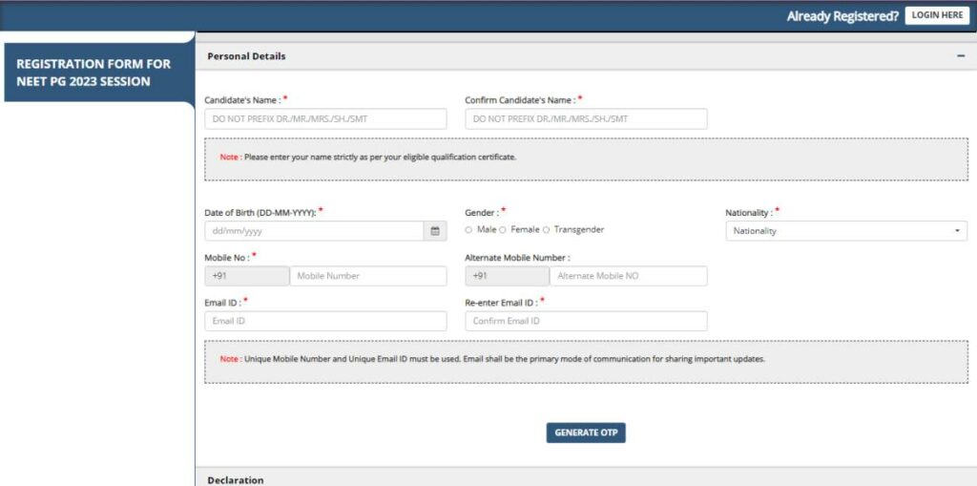
Task: Open the Nationality dropdown
Action: coord(846,231)
